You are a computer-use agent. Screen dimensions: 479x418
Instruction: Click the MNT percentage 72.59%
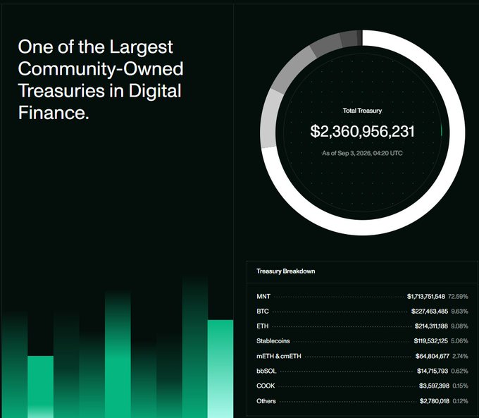tap(458, 296)
